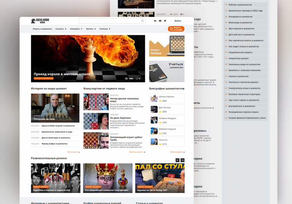Open the Читер против чемпиона мира title

click(x=124, y=100)
